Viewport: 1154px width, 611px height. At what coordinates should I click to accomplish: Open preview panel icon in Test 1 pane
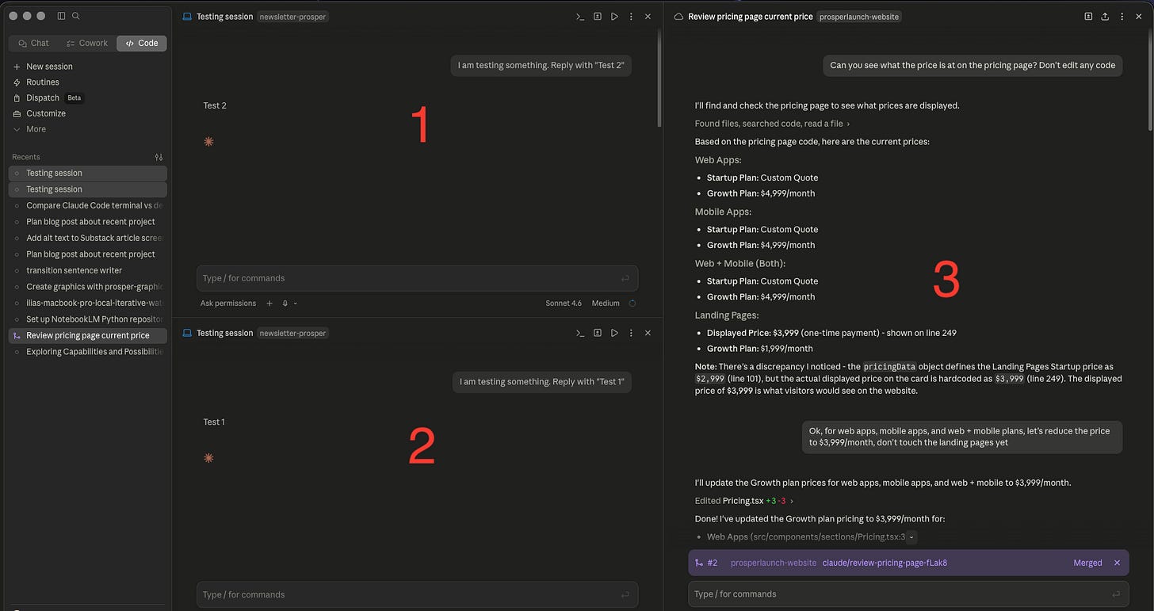point(598,333)
